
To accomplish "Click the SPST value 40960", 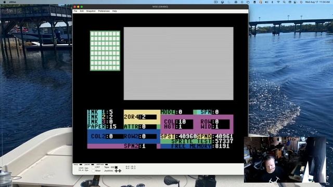I will [187, 136].
